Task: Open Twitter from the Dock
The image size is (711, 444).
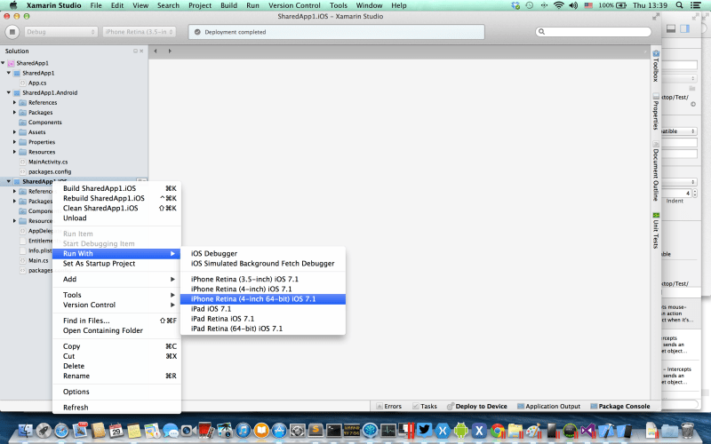Action: point(425,430)
